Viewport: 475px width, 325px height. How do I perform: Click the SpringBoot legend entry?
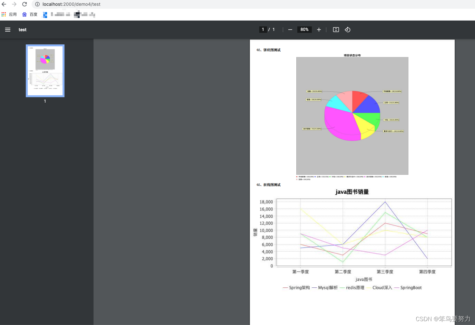[x=408, y=288]
